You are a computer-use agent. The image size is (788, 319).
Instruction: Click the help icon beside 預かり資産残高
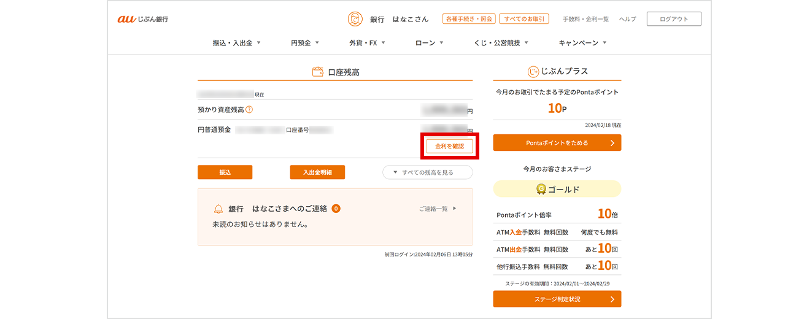coord(249,110)
